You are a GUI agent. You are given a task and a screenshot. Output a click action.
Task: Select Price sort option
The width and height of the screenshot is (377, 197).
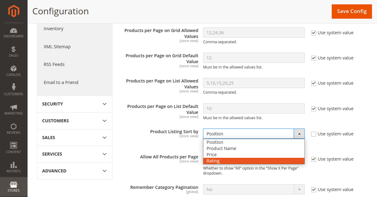254,155
